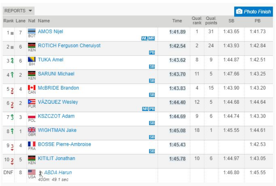Open ROTICH Ferguson Cheruiyot profile link
Image resolution: width=276 pixels, height=186 pixels.
click(69, 46)
